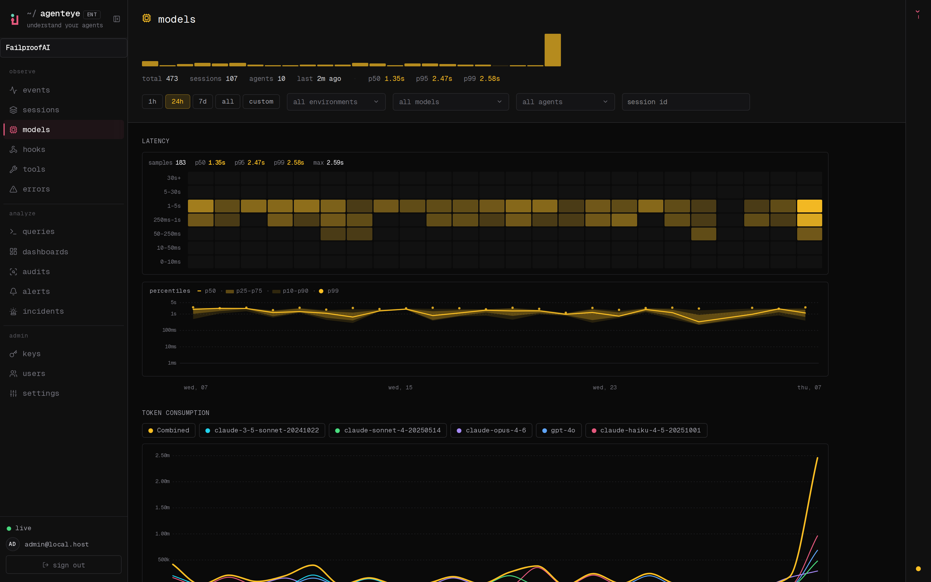
Task: Click the last p99 dot on percentiles chart
Action: pyautogui.click(x=805, y=308)
